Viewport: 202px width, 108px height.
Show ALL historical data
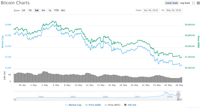[x=63, y=10]
